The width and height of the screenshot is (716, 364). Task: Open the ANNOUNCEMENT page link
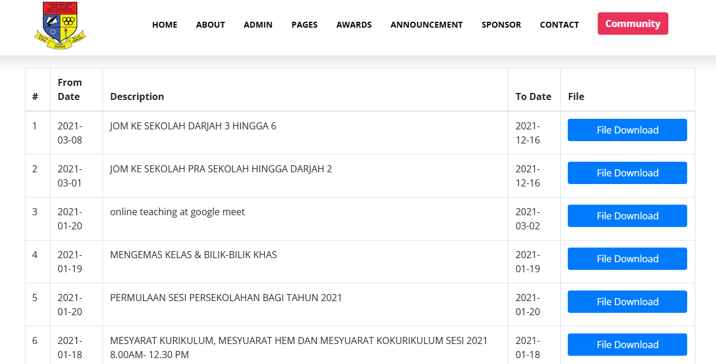tap(427, 25)
